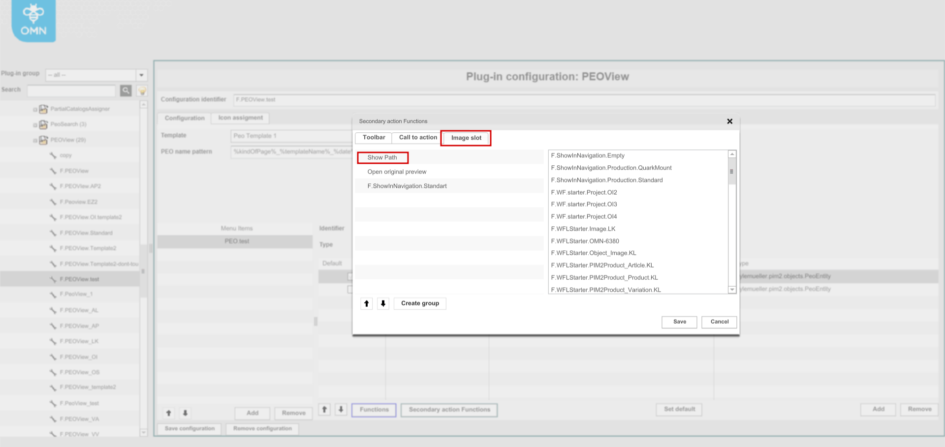Click the up arrow left of the Functions button
Screen dimensions: 945x447
point(324,410)
